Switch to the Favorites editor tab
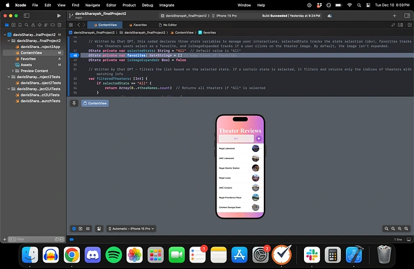This screenshot has width=414, height=269. point(140,25)
